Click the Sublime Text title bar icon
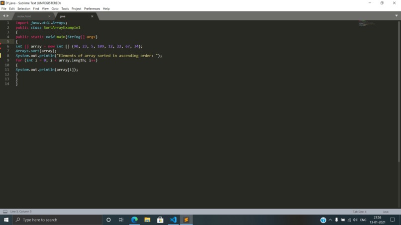The width and height of the screenshot is (401, 225). 2,3
